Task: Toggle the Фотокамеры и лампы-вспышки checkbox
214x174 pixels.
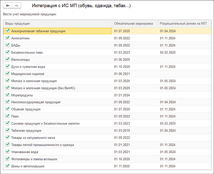Action: click(7, 159)
